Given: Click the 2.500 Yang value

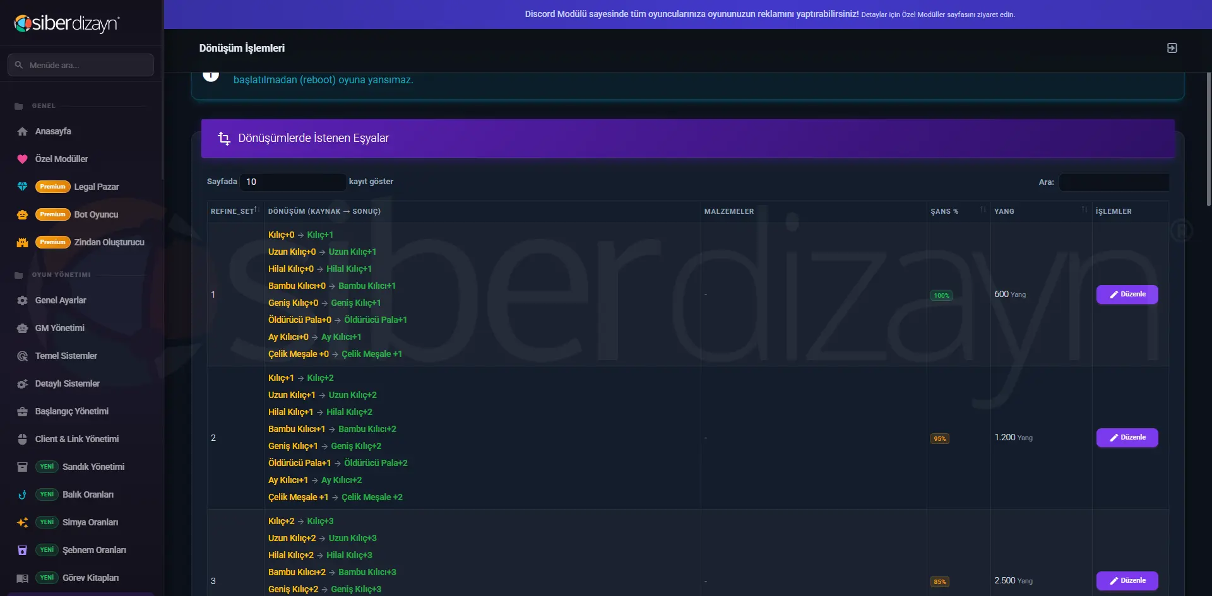Looking at the screenshot, I should point(1013,581).
